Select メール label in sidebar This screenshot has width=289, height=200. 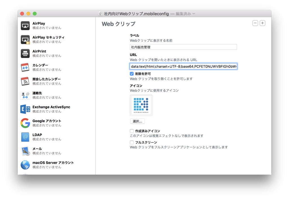click(x=37, y=149)
